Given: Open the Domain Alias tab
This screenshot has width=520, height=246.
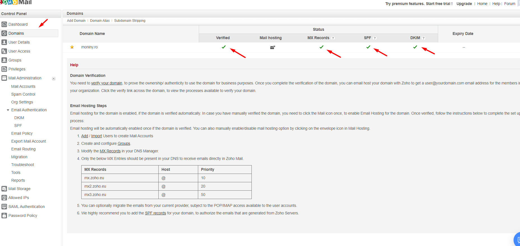Looking at the screenshot, I should (x=100, y=21).
